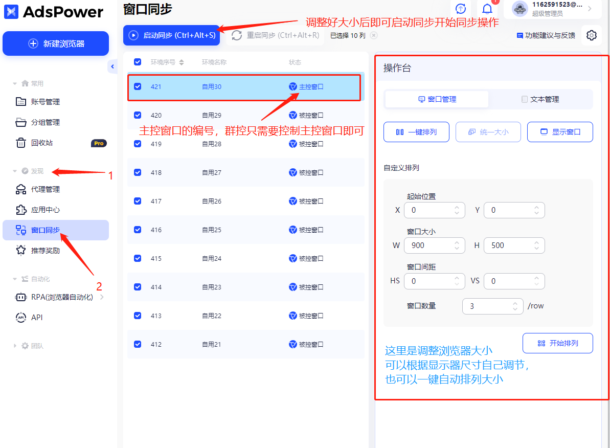Uncheck the row 414 checkbox

138,287
